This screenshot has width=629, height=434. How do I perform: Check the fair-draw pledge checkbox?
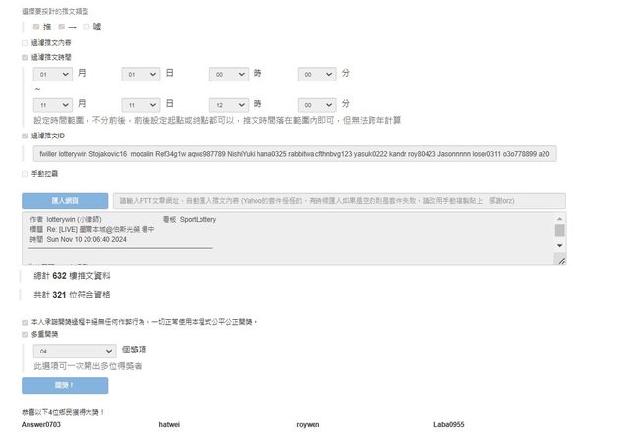25,321
